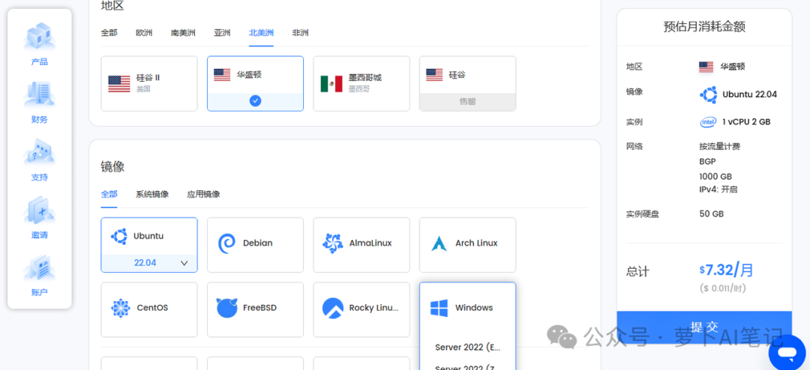This screenshot has height=370, width=810.
Task: Submit the order with the 提交 button
Action: (704, 327)
